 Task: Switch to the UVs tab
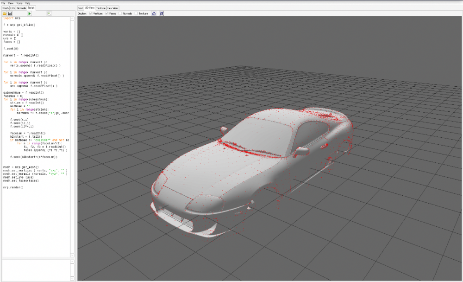click(13, 8)
